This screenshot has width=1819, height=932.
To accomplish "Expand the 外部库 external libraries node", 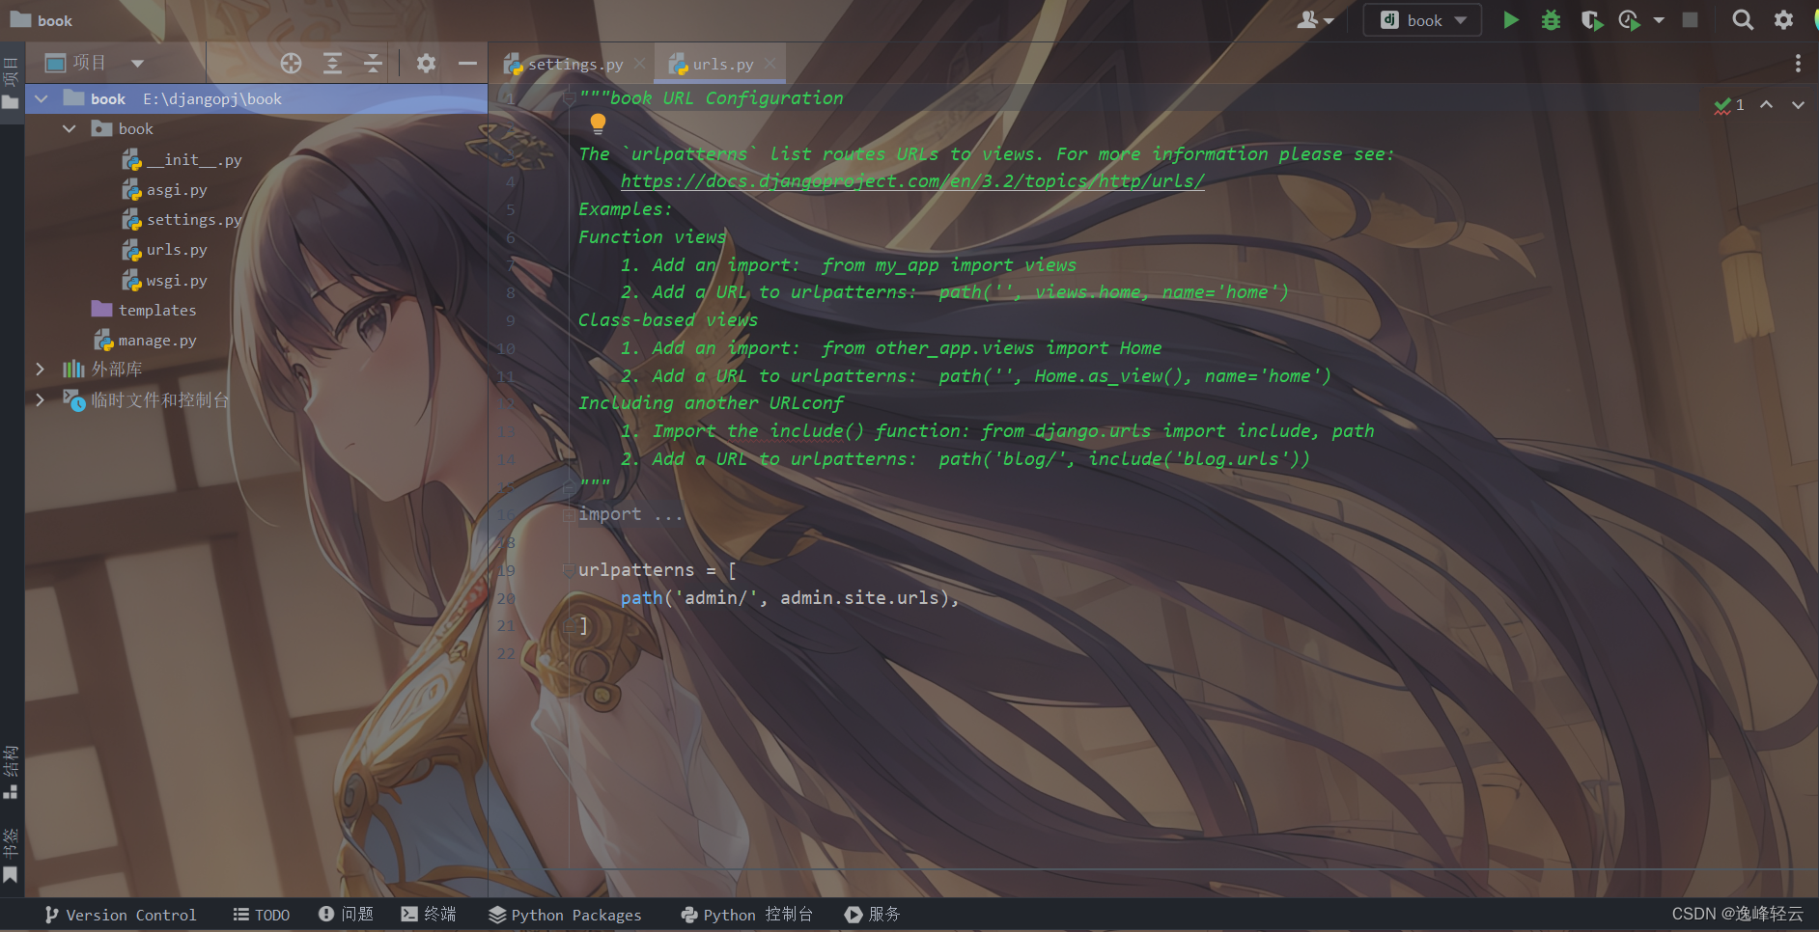I will tap(40, 369).
